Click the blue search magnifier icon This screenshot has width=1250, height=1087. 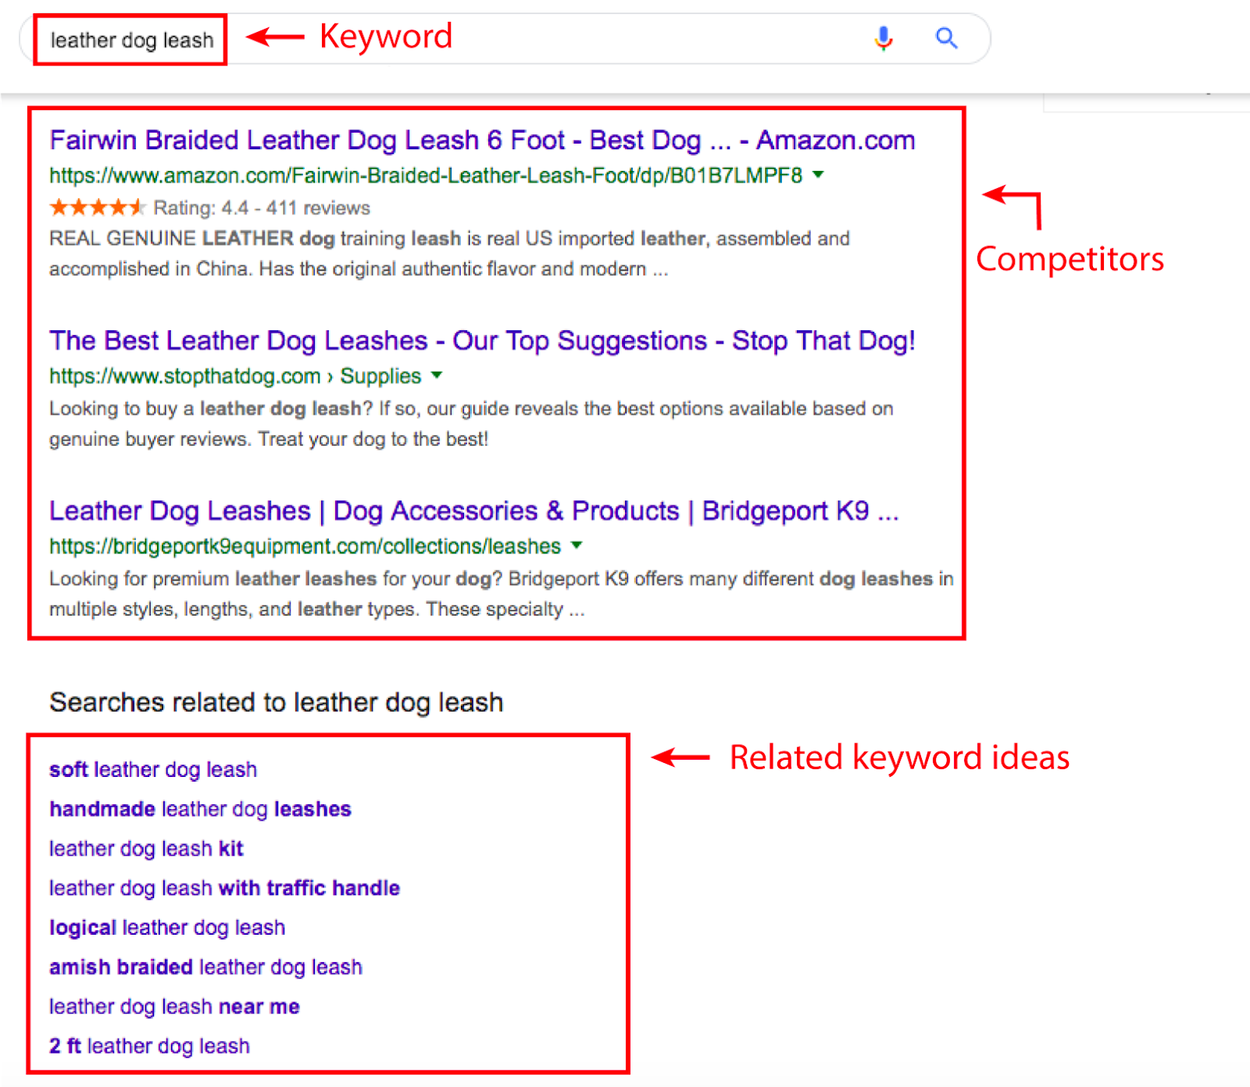pos(947,37)
